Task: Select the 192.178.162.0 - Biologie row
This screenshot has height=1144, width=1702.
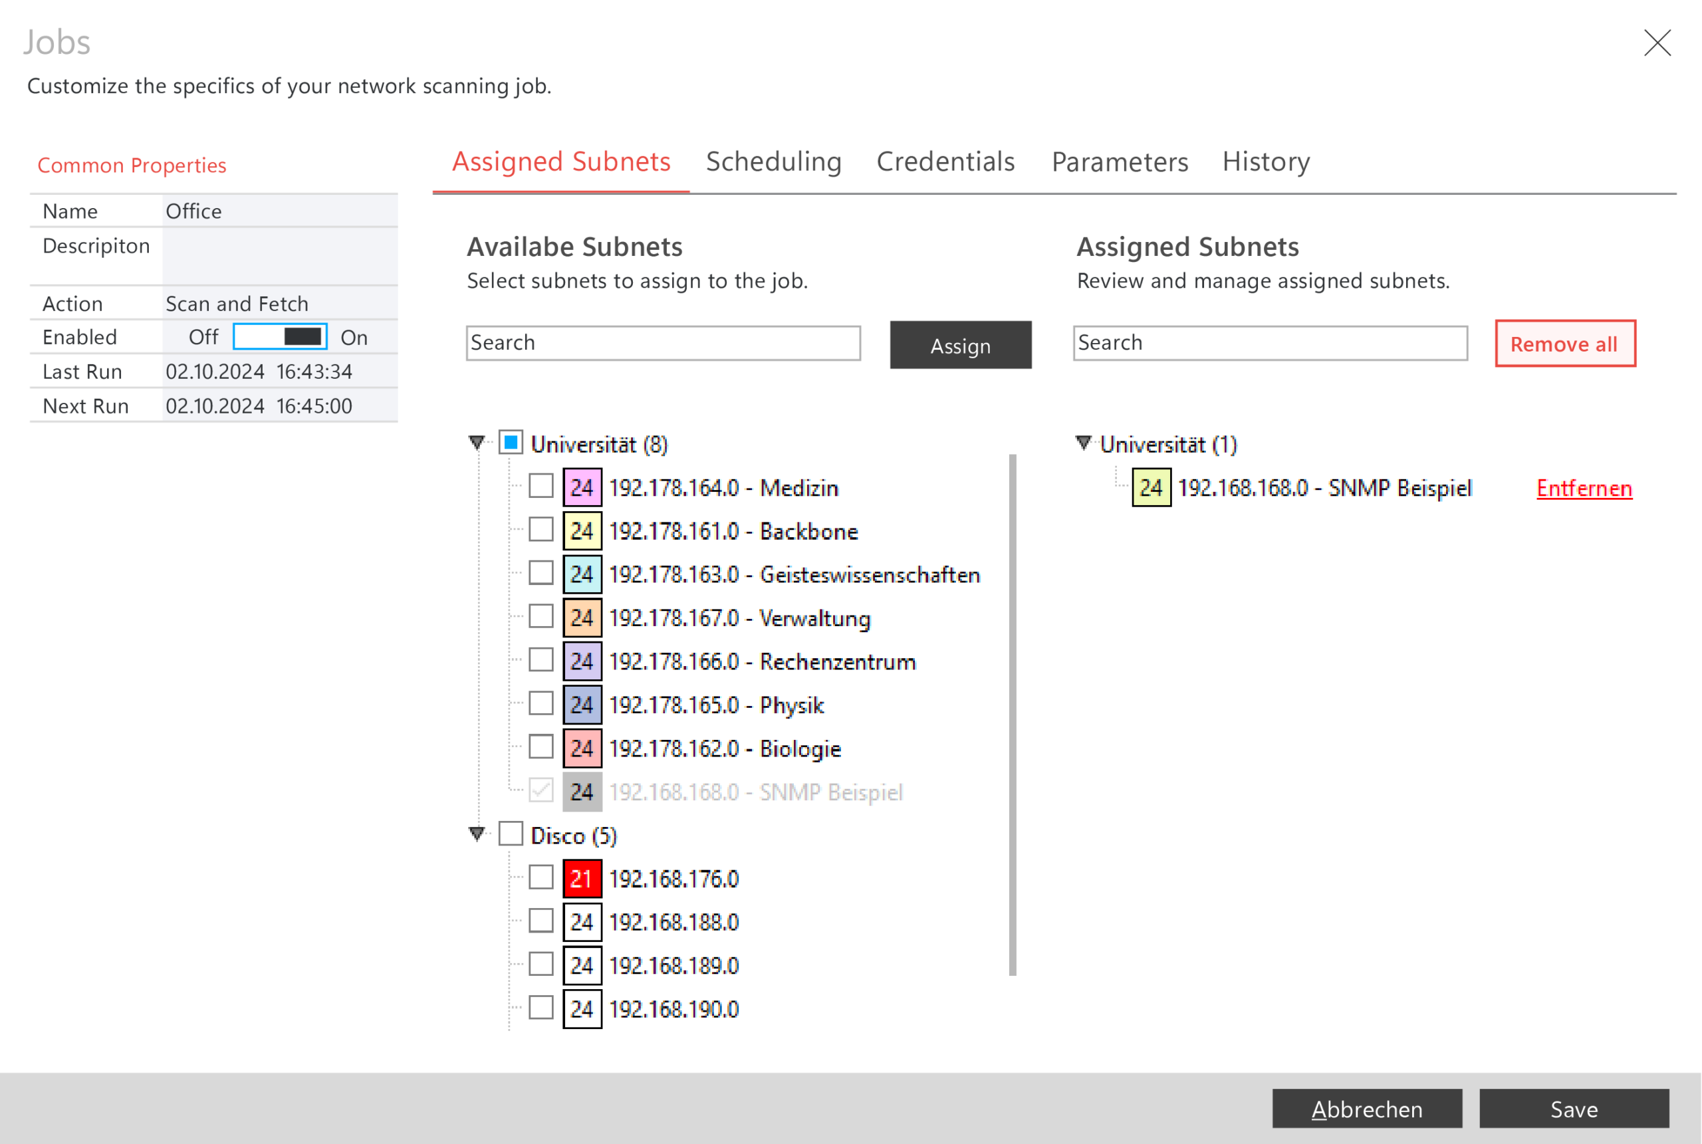Action: [725, 748]
